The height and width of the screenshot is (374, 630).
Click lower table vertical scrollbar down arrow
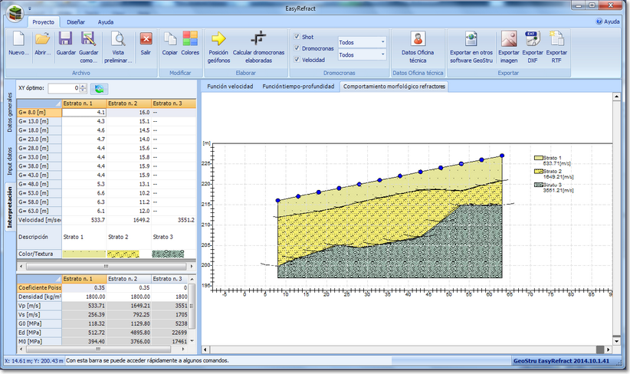[x=192, y=341]
